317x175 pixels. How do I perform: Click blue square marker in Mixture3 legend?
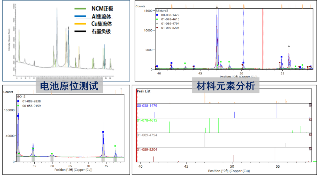[157, 15]
